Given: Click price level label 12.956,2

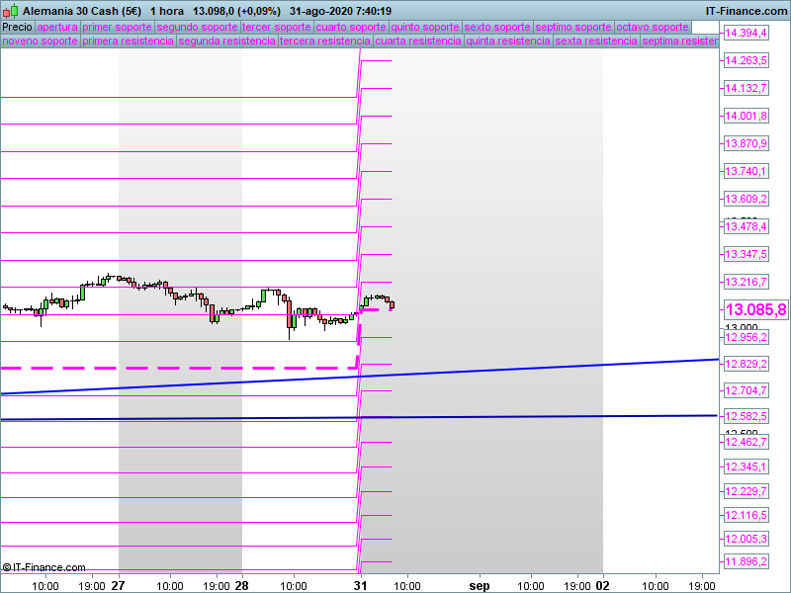Looking at the screenshot, I should tap(747, 337).
